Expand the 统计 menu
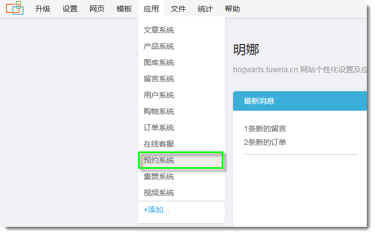The height and width of the screenshot is (235, 375). point(205,9)
